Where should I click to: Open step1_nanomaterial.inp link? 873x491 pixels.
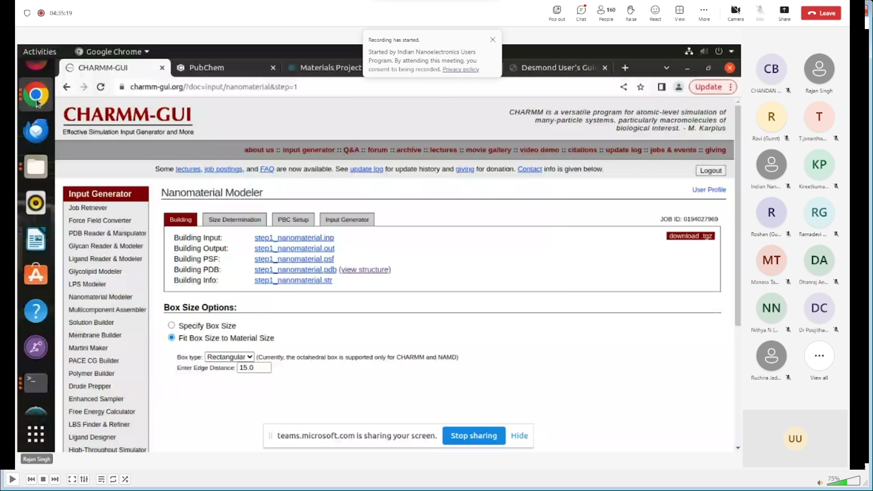(294, 238)
